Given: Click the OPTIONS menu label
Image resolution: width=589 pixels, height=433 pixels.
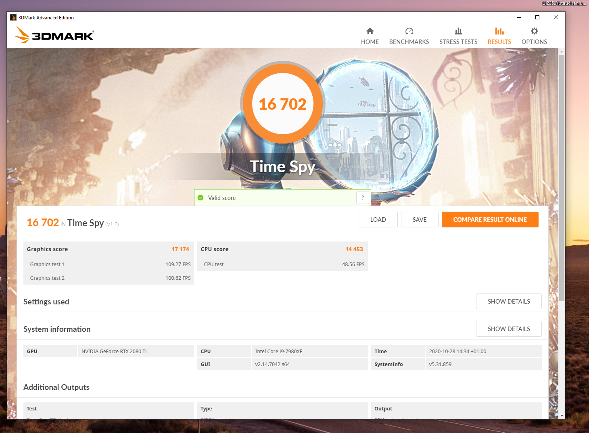Looking at the screenshot, I should (x=534, y=42).
